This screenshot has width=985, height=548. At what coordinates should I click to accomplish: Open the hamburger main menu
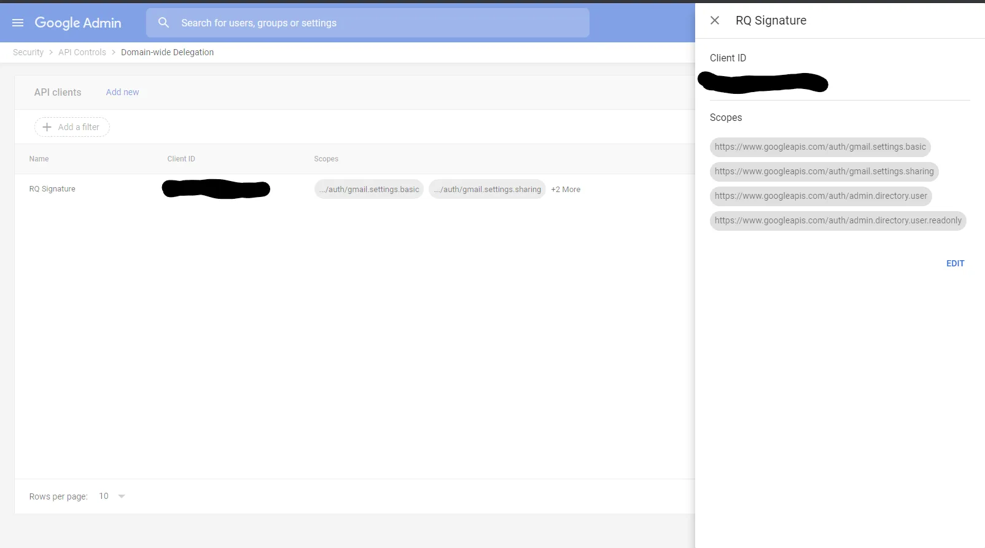[18, 23]
